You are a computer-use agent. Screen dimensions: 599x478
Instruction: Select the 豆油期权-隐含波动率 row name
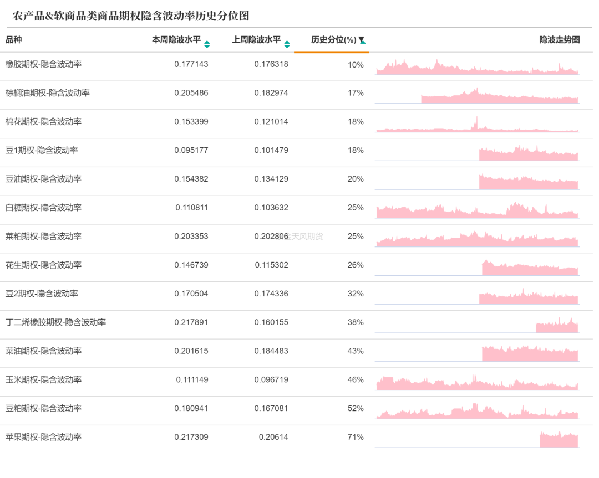click(44, 179)
